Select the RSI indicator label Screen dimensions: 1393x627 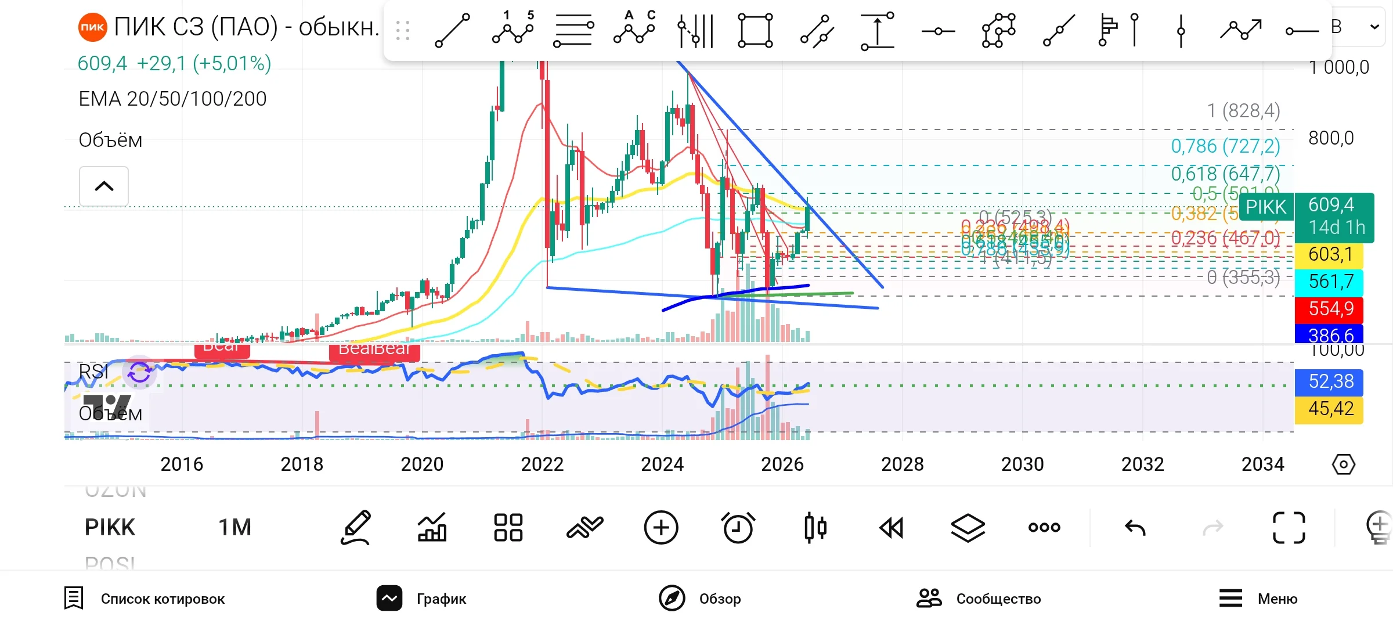coord(93,371)
